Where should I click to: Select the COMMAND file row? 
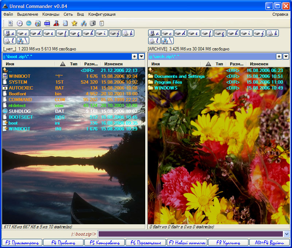(x=74, y=99)
